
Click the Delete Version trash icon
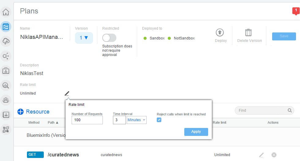(248, 32)
